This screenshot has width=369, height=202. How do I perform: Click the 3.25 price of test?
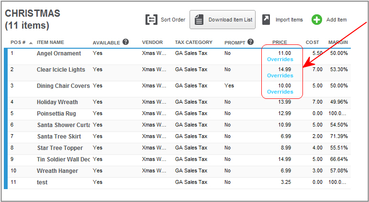coord(286,182)
